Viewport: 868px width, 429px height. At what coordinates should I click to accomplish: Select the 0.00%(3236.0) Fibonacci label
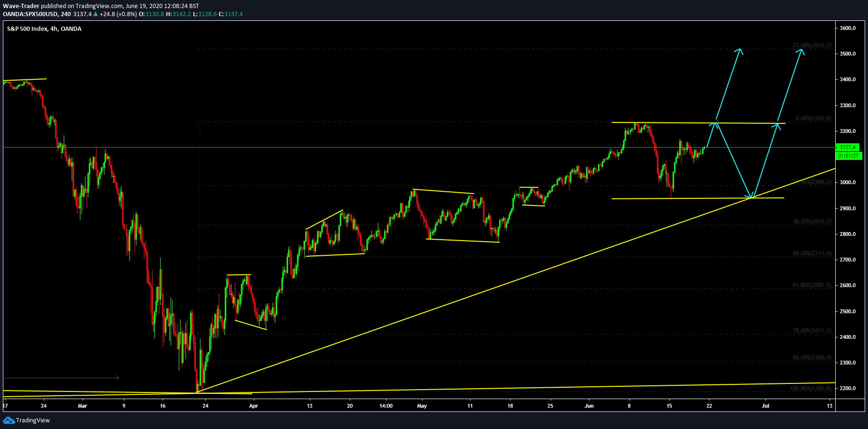[813, 118]
